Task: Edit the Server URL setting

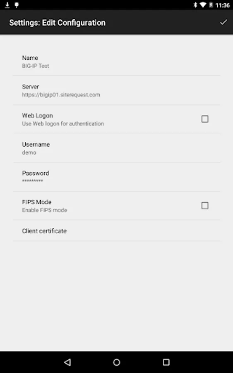Action: (117, 90)
